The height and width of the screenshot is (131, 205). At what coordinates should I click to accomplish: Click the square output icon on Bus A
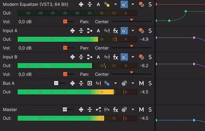[x=90, y=83]
